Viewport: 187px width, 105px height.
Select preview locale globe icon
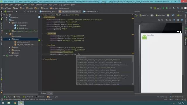173,15
